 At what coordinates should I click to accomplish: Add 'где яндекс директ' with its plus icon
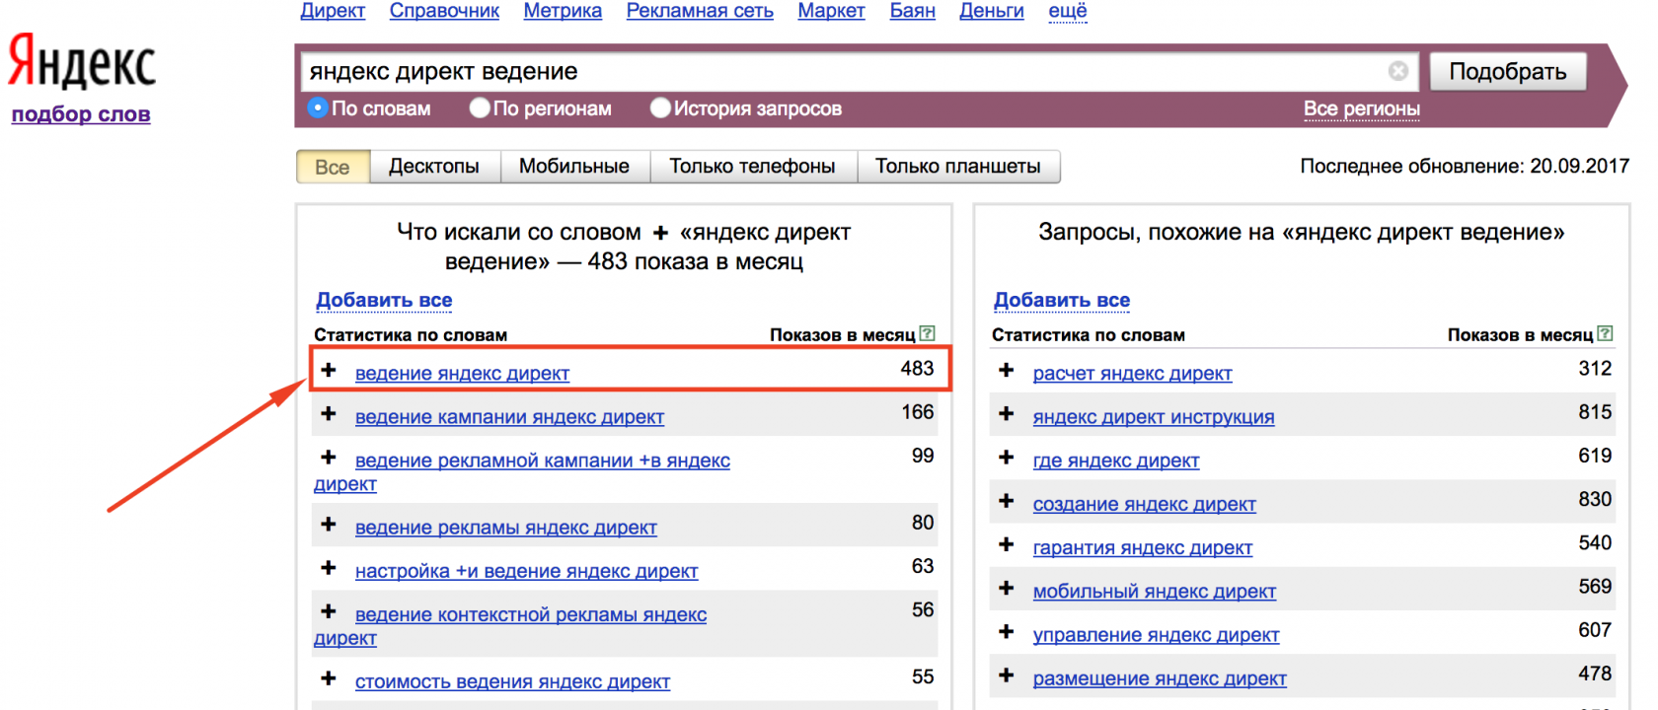pos(1007,457)
